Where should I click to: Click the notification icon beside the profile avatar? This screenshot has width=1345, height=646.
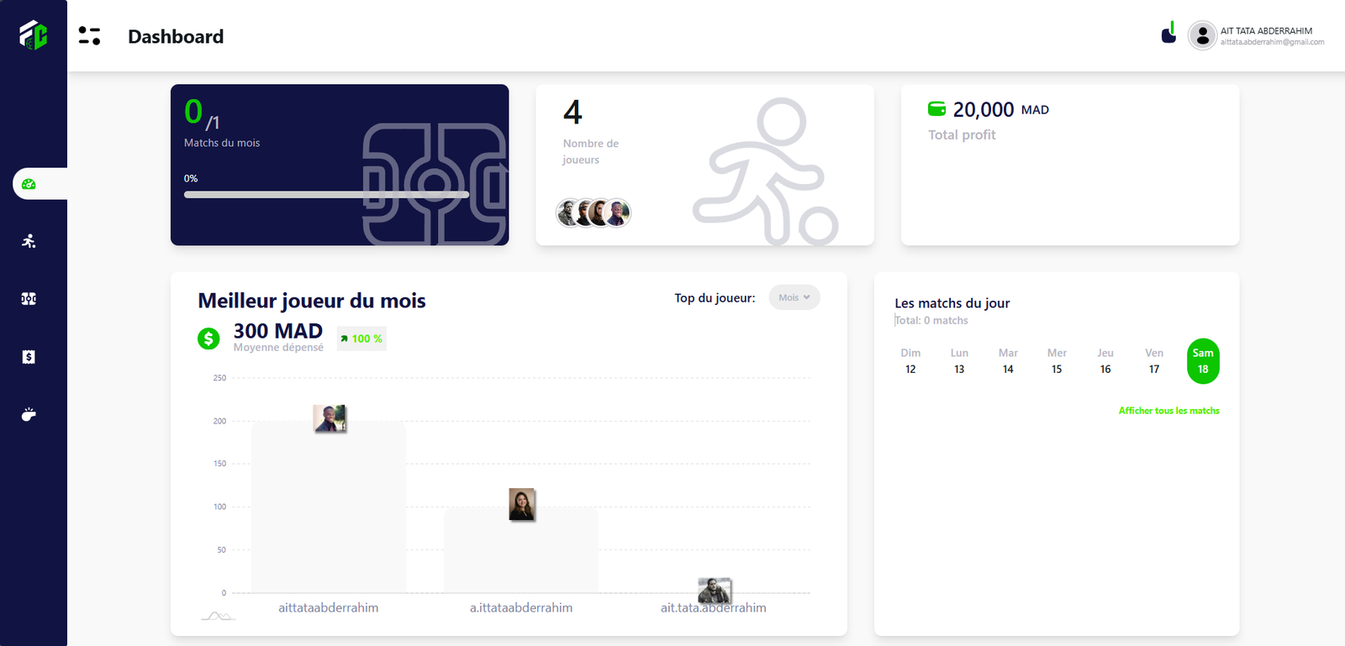click(1168, 33)
